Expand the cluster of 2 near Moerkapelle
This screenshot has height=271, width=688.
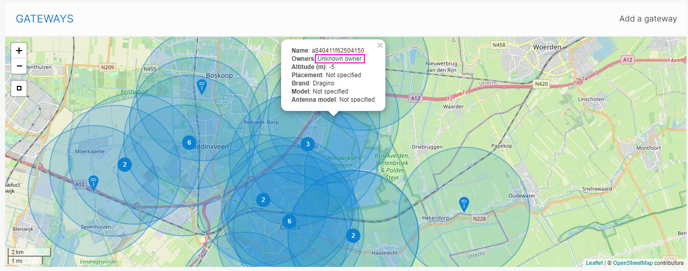[x=125, y=165]
